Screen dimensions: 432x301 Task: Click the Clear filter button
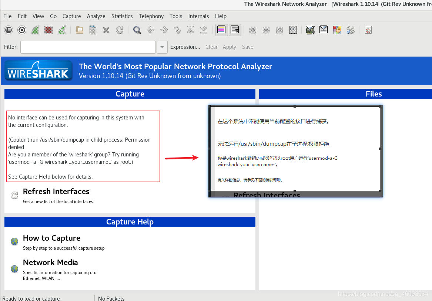coord(212,47)
